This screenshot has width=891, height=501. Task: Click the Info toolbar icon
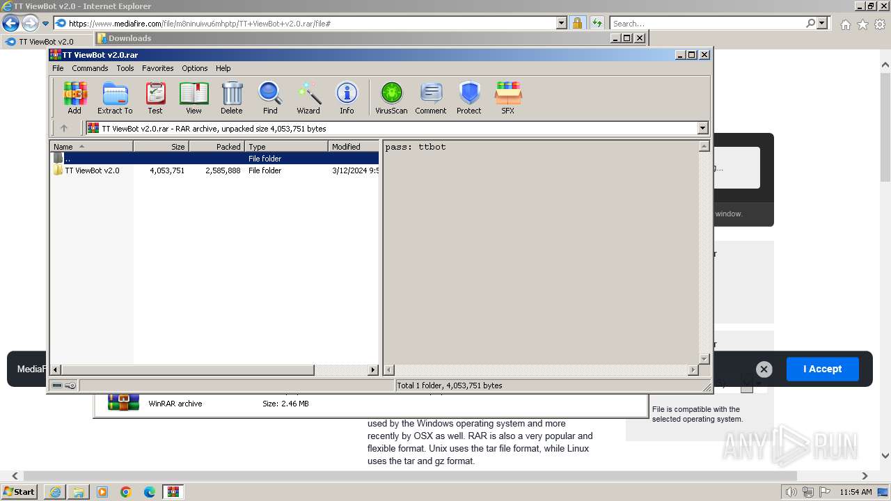(x=347, y=97)
